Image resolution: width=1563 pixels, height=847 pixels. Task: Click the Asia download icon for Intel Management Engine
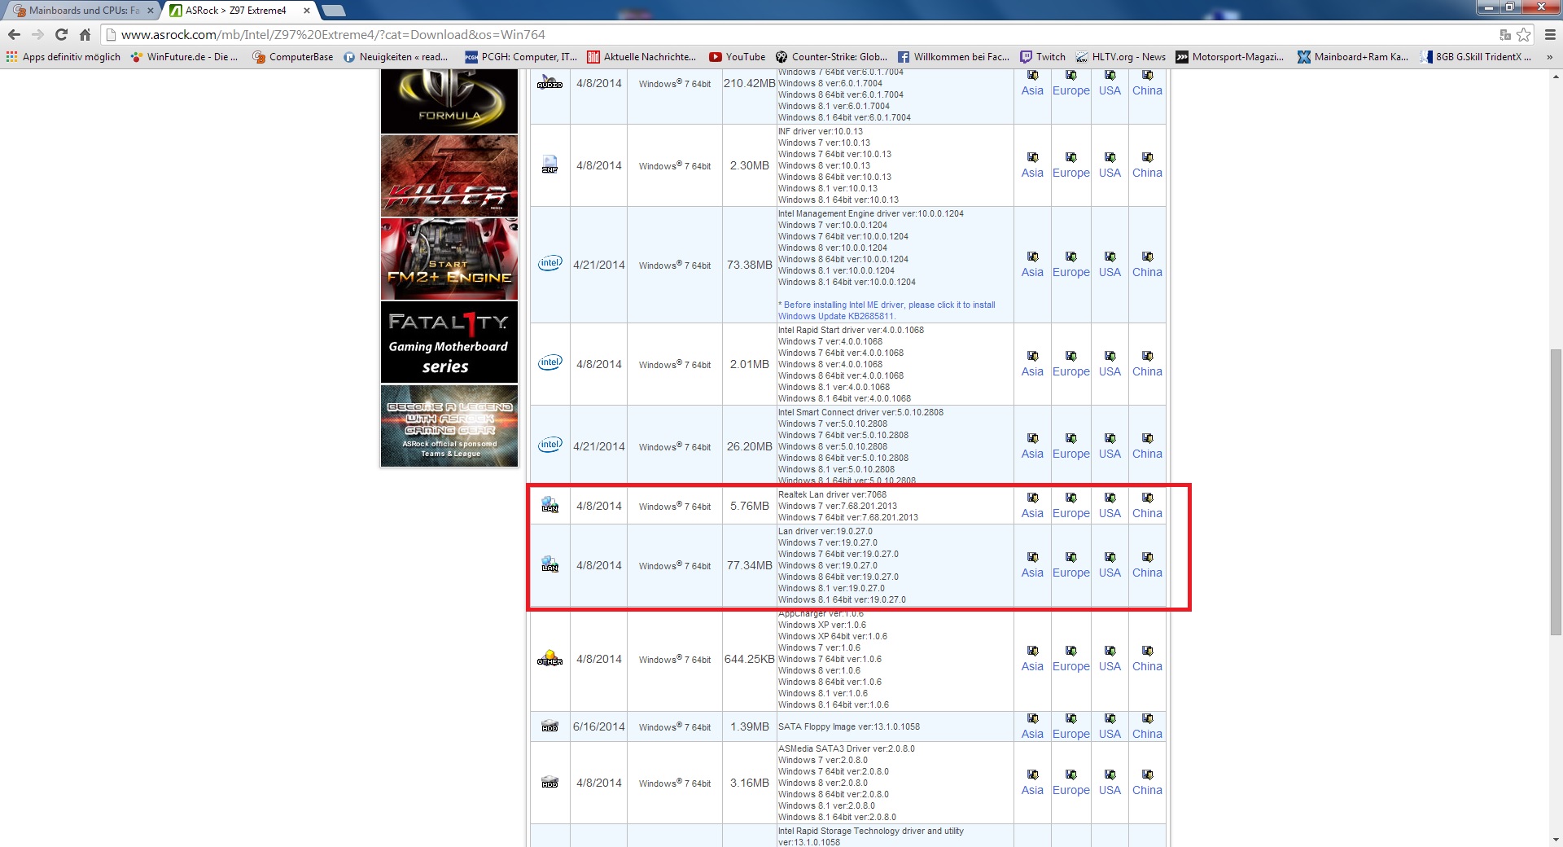pos(1032,257)
